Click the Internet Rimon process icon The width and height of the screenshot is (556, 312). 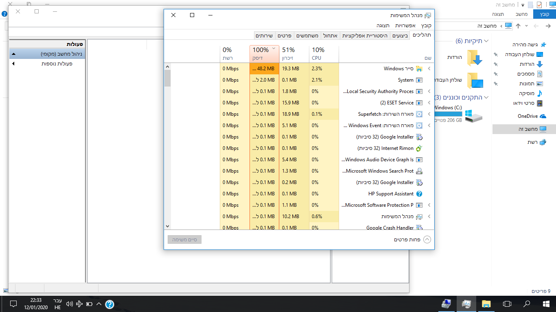(419, 148)
